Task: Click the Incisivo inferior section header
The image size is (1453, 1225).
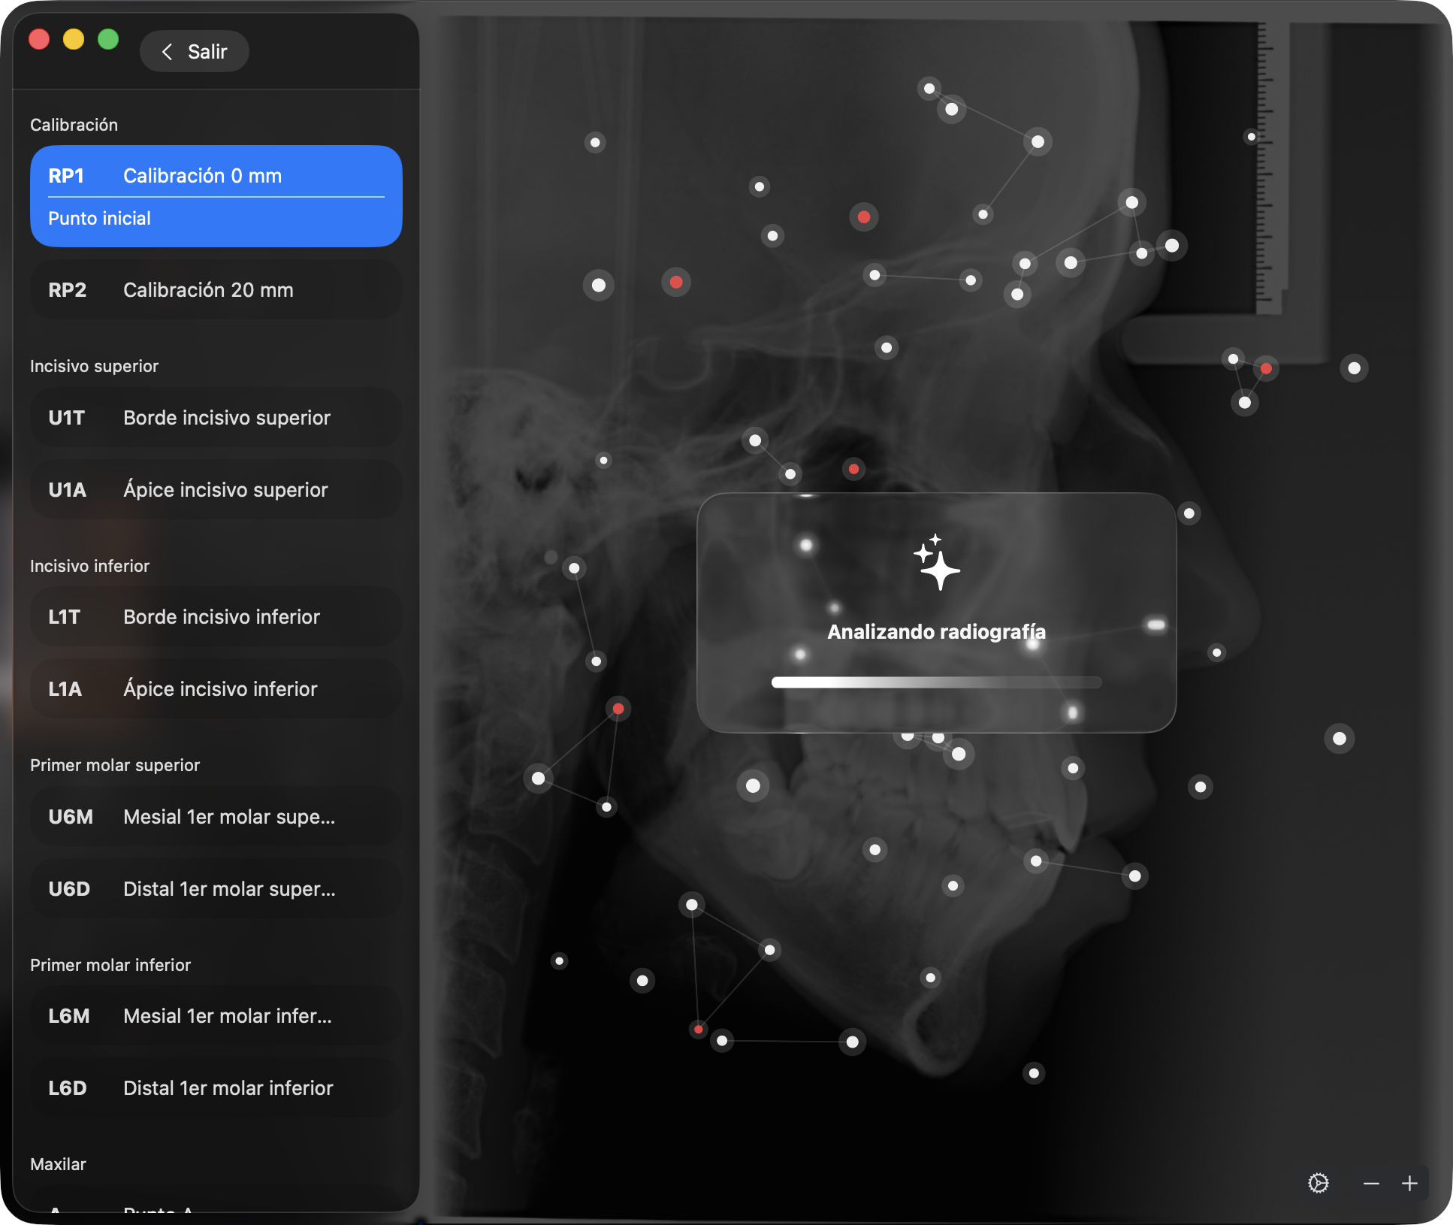Action: tap(89, 566)
